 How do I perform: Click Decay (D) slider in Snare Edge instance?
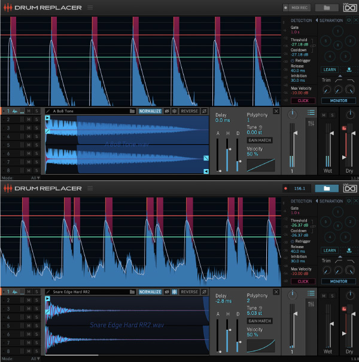pyautogui.click(x=238, y=336)
